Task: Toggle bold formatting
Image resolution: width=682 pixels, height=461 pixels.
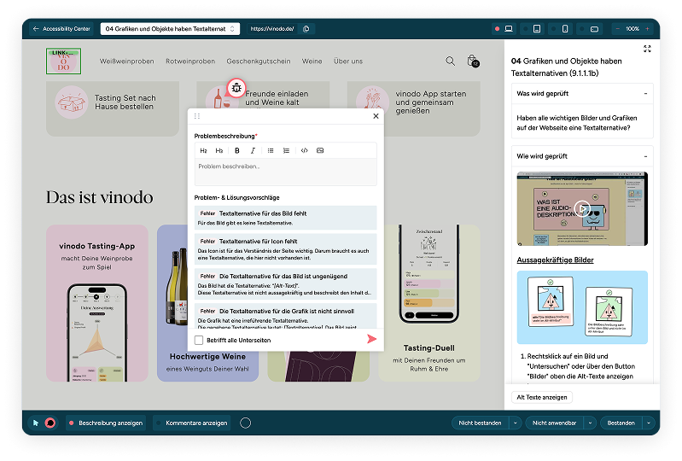Action: point(237,150)
